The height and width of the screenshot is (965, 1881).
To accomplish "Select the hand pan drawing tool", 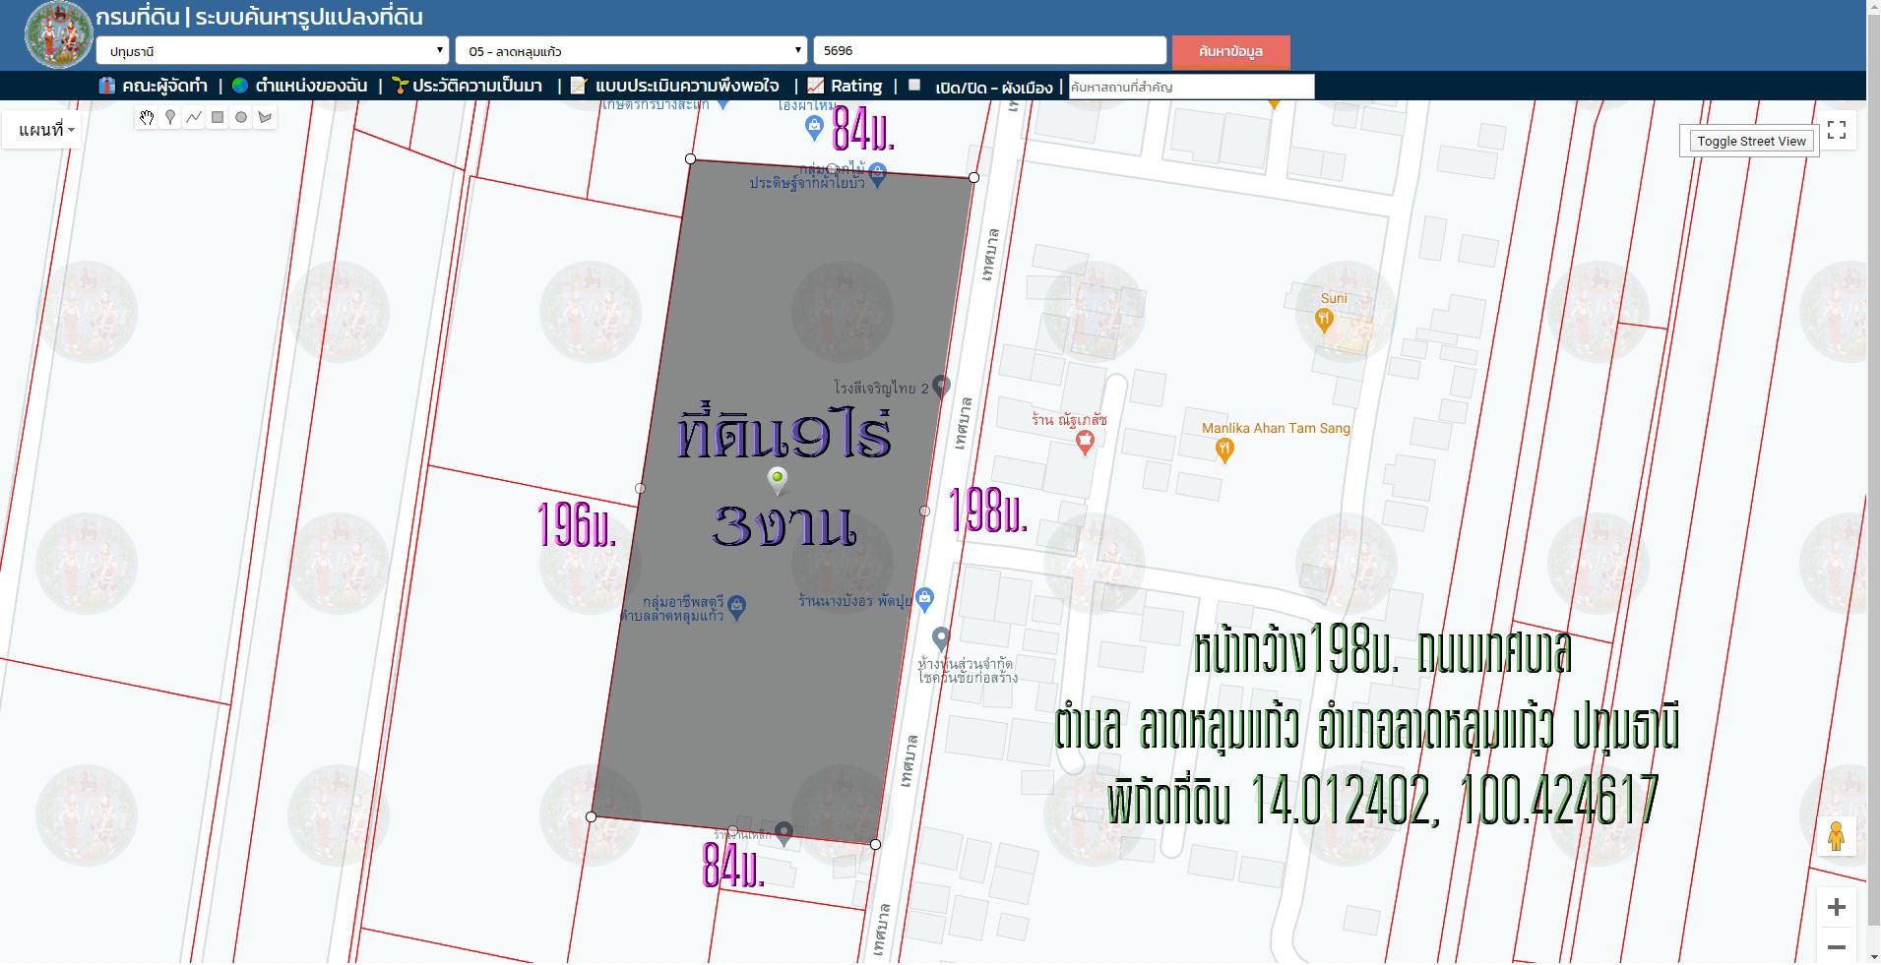I will (x=147, y=117).
